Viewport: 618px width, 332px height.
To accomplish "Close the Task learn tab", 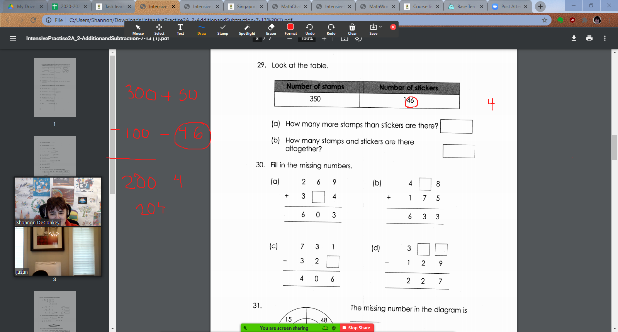I will (x=129, y=7).
